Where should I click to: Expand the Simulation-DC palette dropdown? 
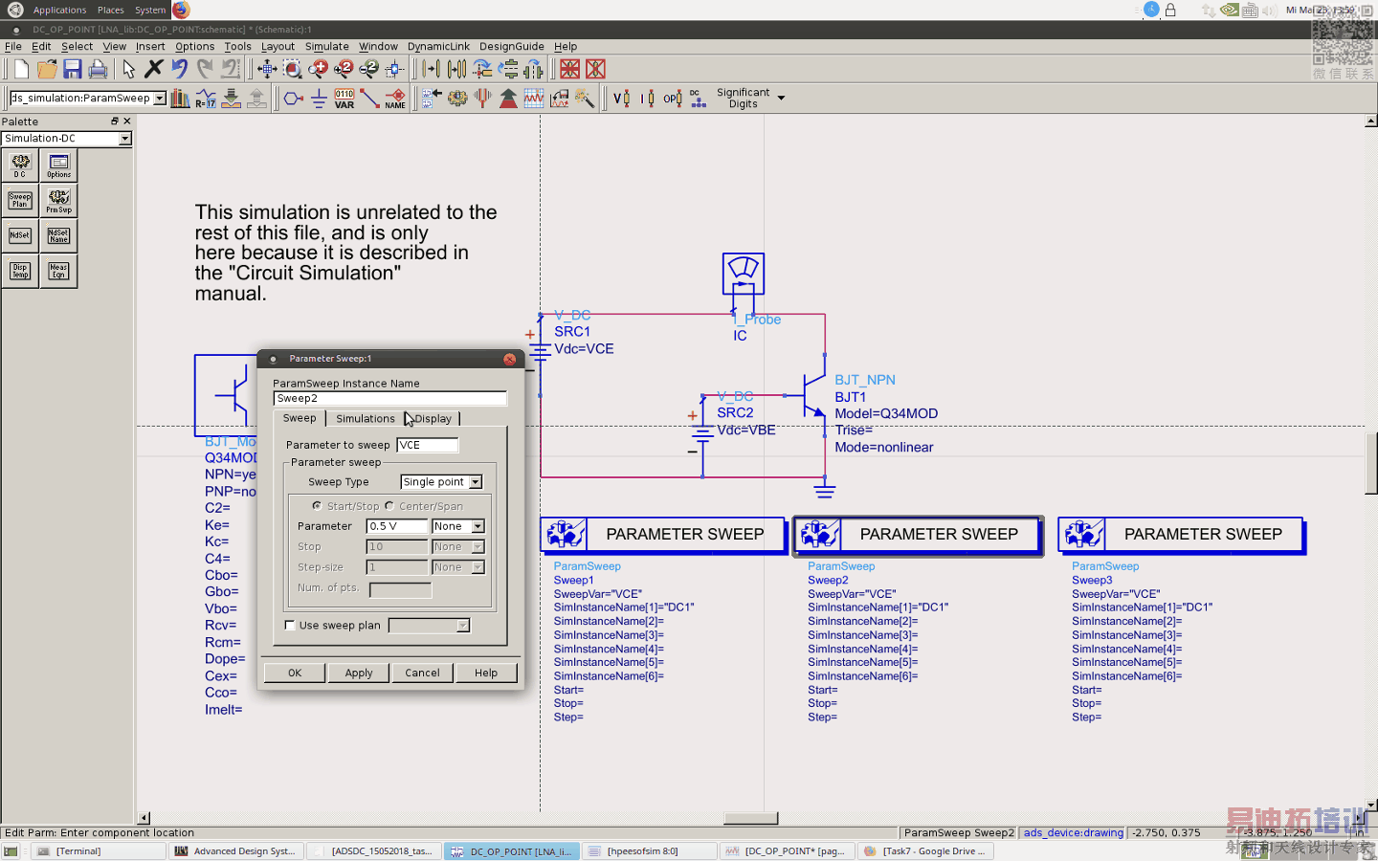coord(124,139)
